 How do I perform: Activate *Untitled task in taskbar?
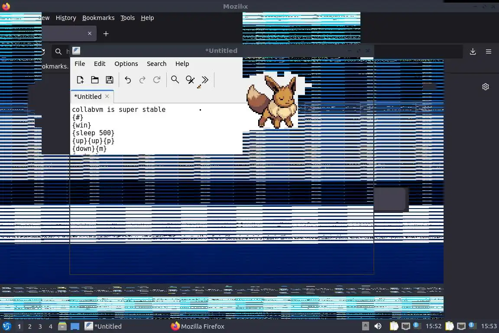(103, 326)
